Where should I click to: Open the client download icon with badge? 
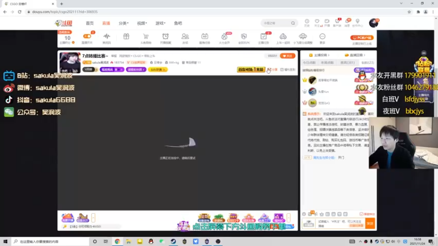pos(337,22)
